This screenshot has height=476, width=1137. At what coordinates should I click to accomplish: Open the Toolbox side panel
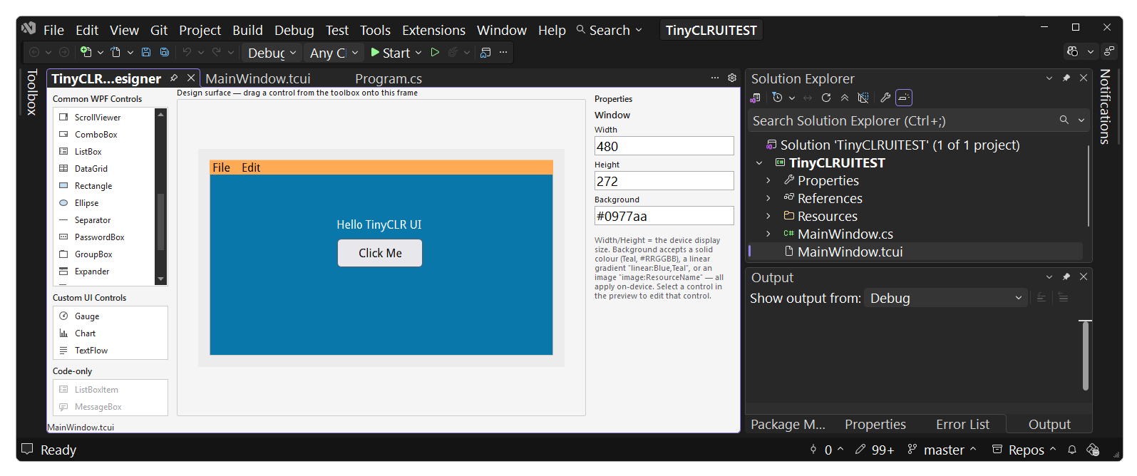[31, 92]
